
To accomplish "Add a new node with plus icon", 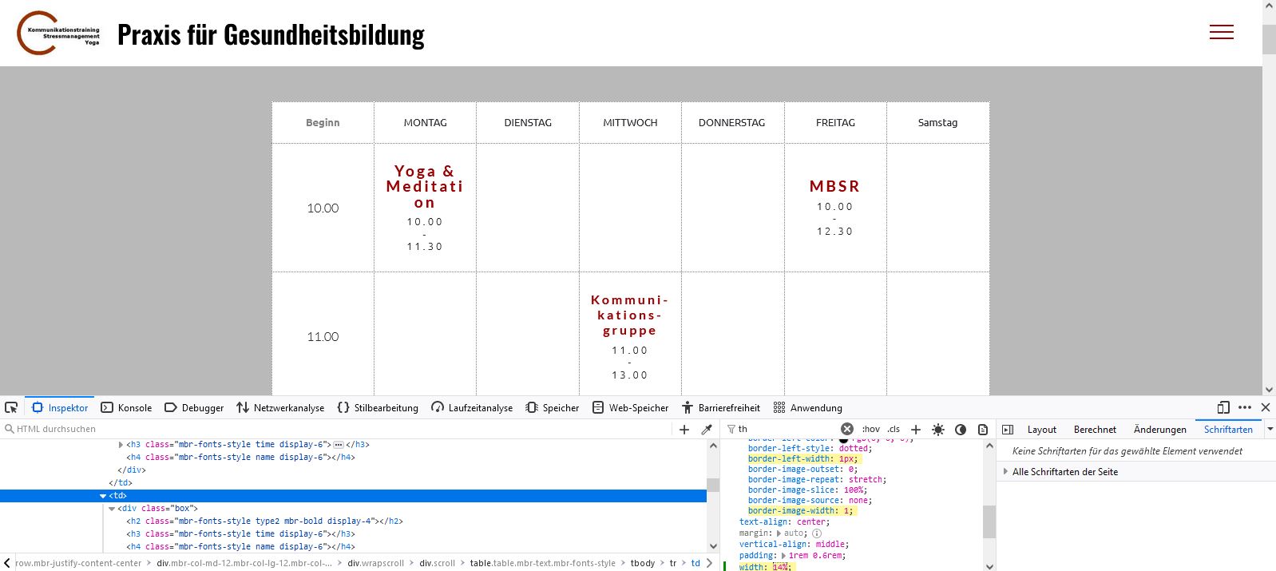I will click(x=684, y=429).
